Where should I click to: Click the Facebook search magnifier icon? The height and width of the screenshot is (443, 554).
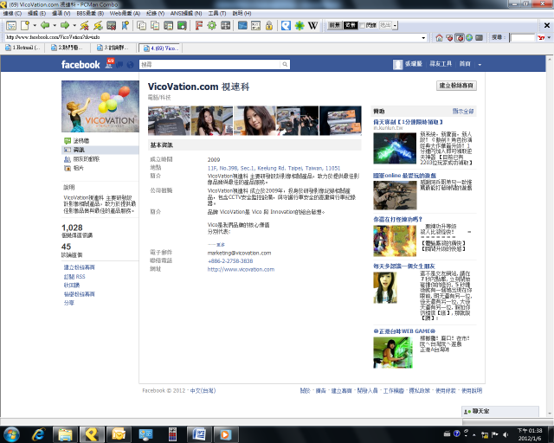click(285, 64)
